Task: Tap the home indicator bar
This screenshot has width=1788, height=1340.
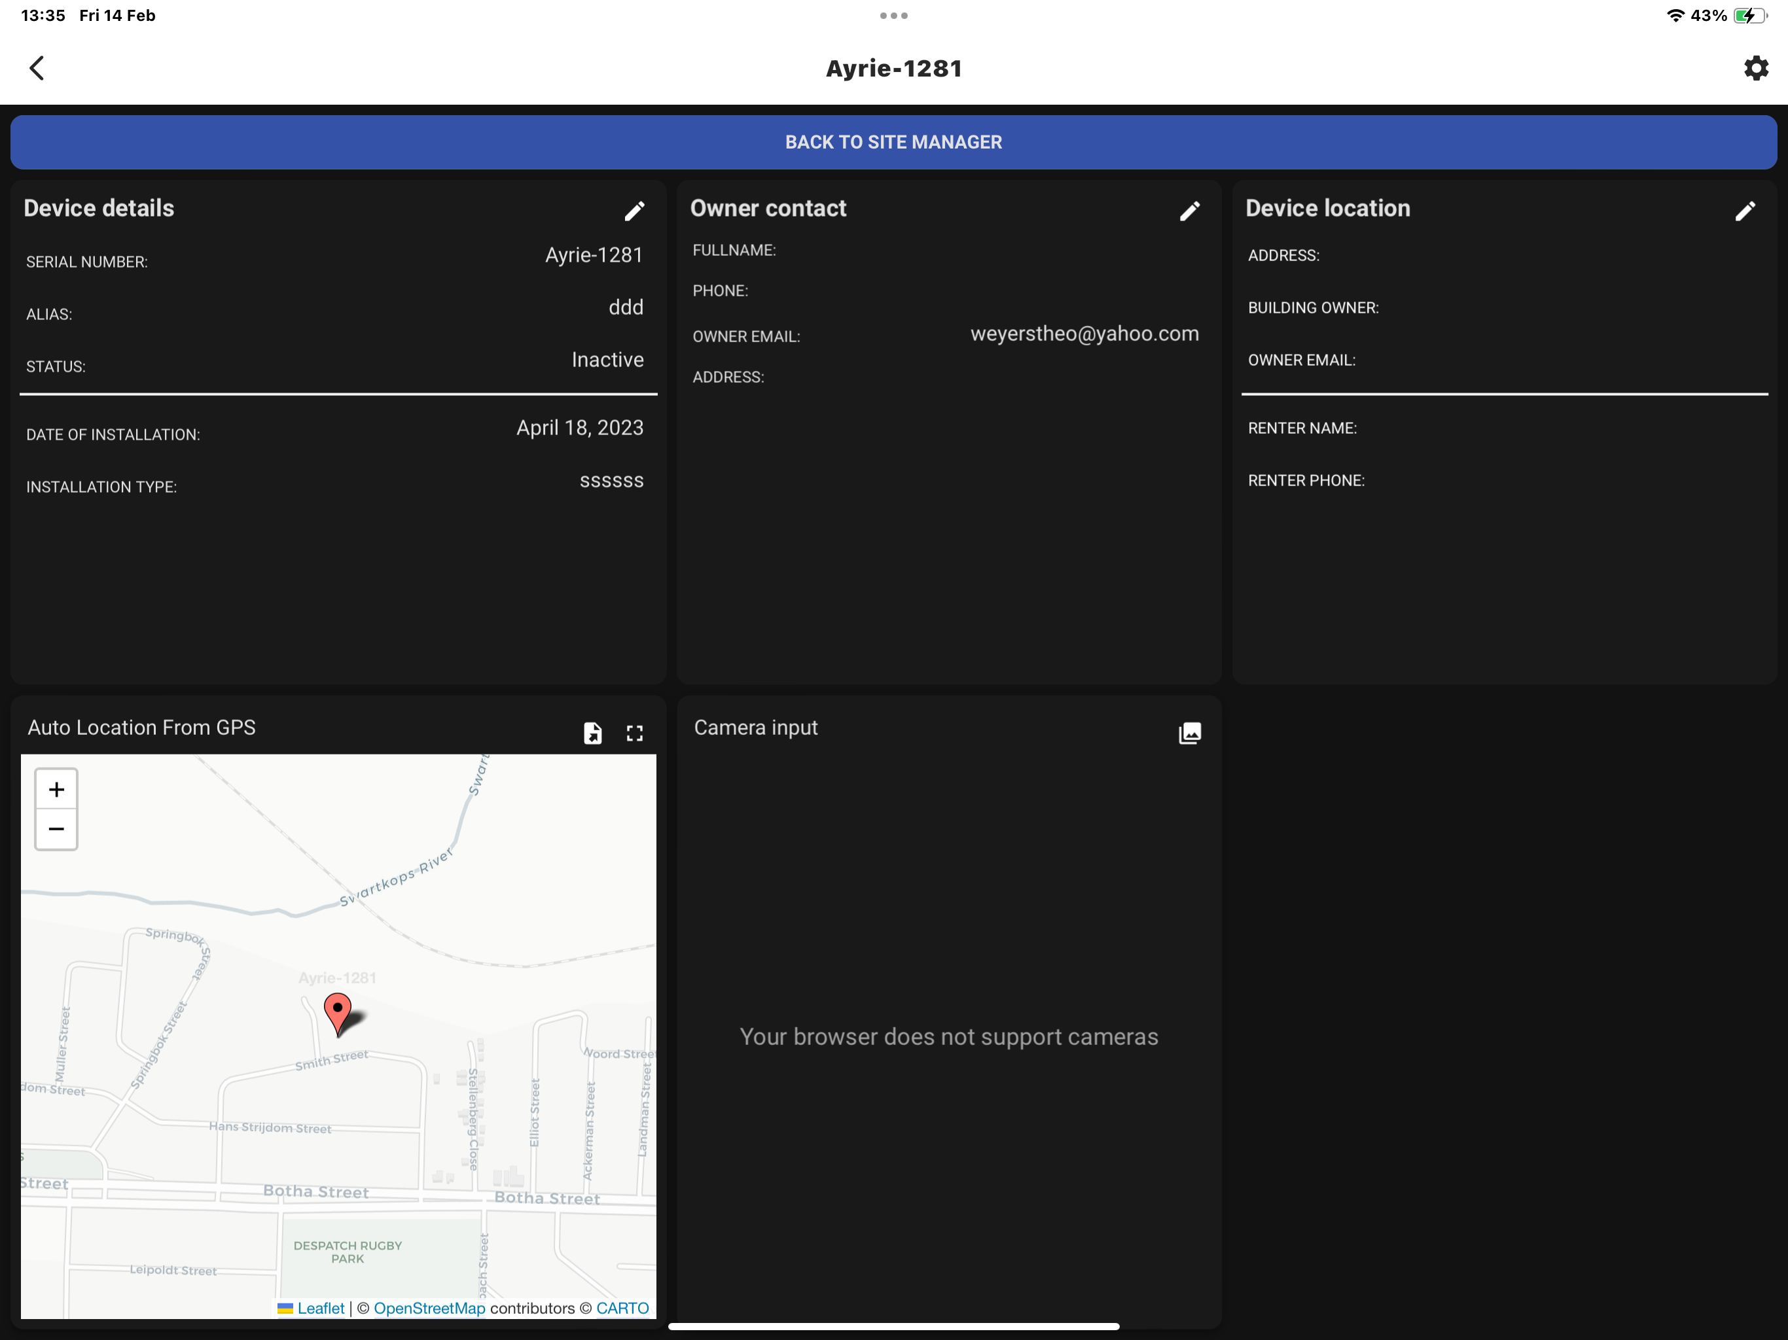Action: tap(894, 1326)
